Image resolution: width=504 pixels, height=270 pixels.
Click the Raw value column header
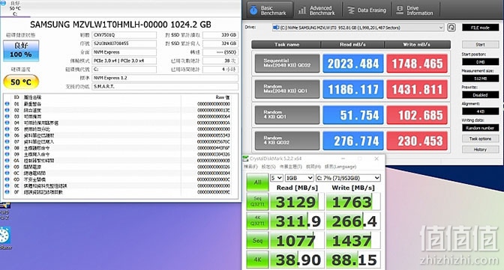(223, 97)
